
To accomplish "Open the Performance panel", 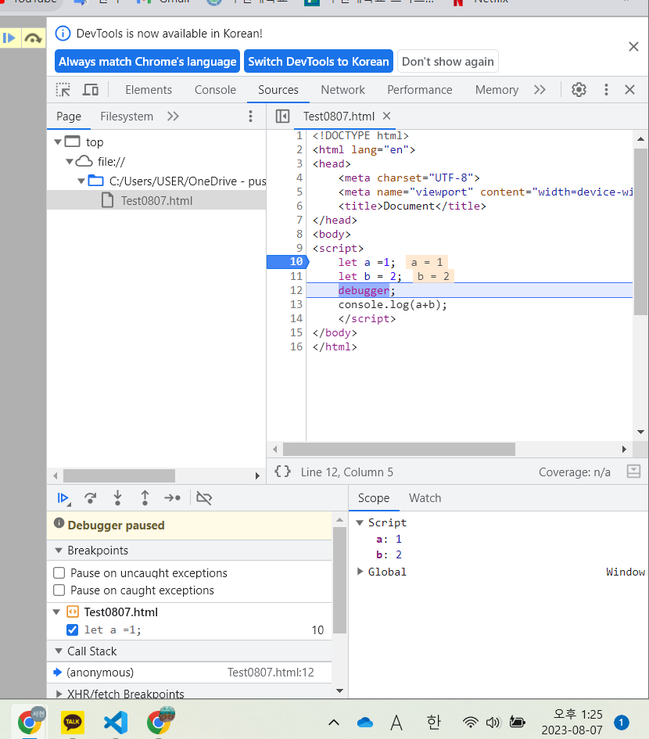I will pos(419,90).
